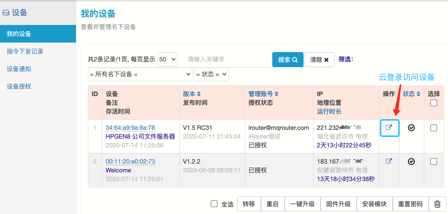Sort by 版本 column arrows
This screenshot has width=448, height=214.
[x=198, y=94]
